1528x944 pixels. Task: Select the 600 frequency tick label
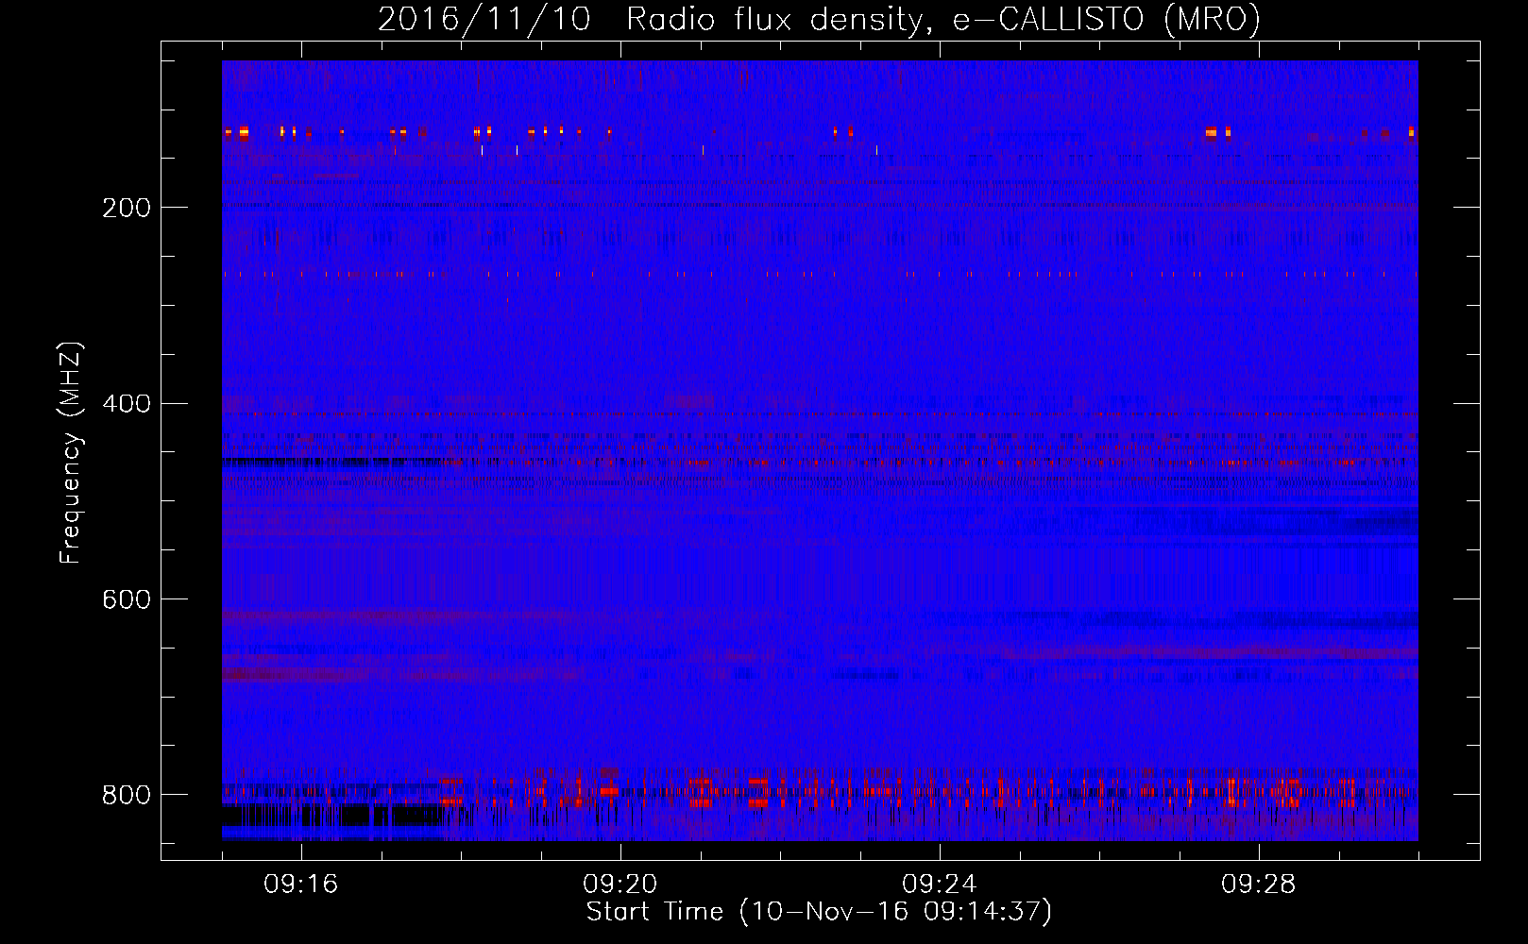pyautogui.click(x=126, y=599)
